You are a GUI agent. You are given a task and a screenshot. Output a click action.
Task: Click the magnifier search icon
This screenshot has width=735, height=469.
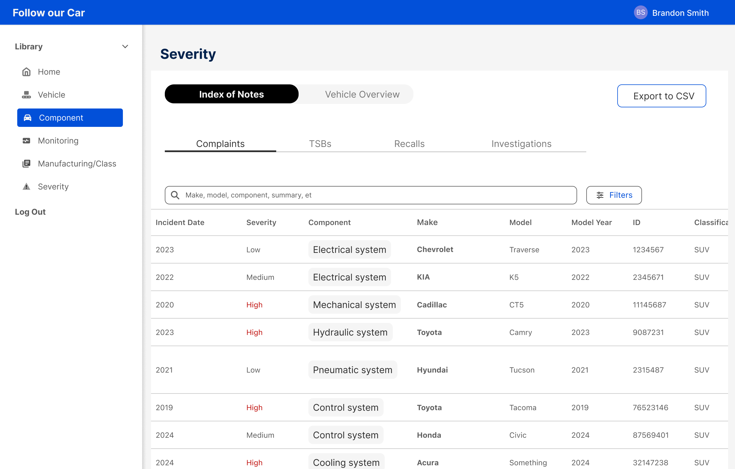[x=175, y=195]
